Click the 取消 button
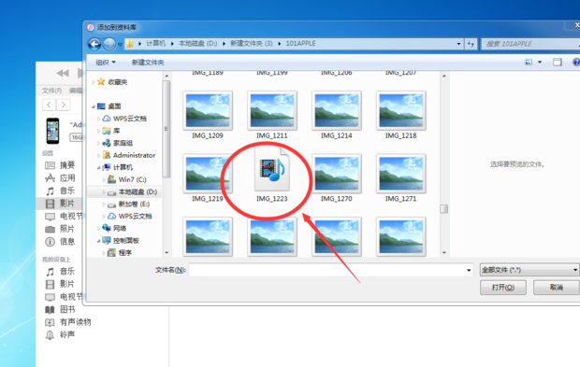This screenshot has height=367, width=580. pyautogui.click(x=556, y=288)
